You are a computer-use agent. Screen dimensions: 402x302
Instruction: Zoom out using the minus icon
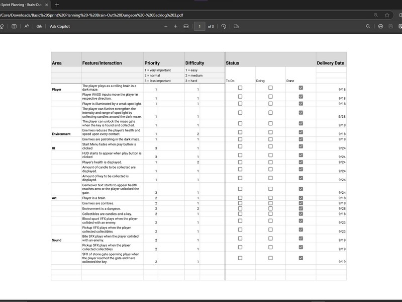[x=165, y=26]
